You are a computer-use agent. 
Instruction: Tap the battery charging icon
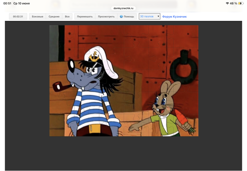pyautogui.click(x=240, y=3)
